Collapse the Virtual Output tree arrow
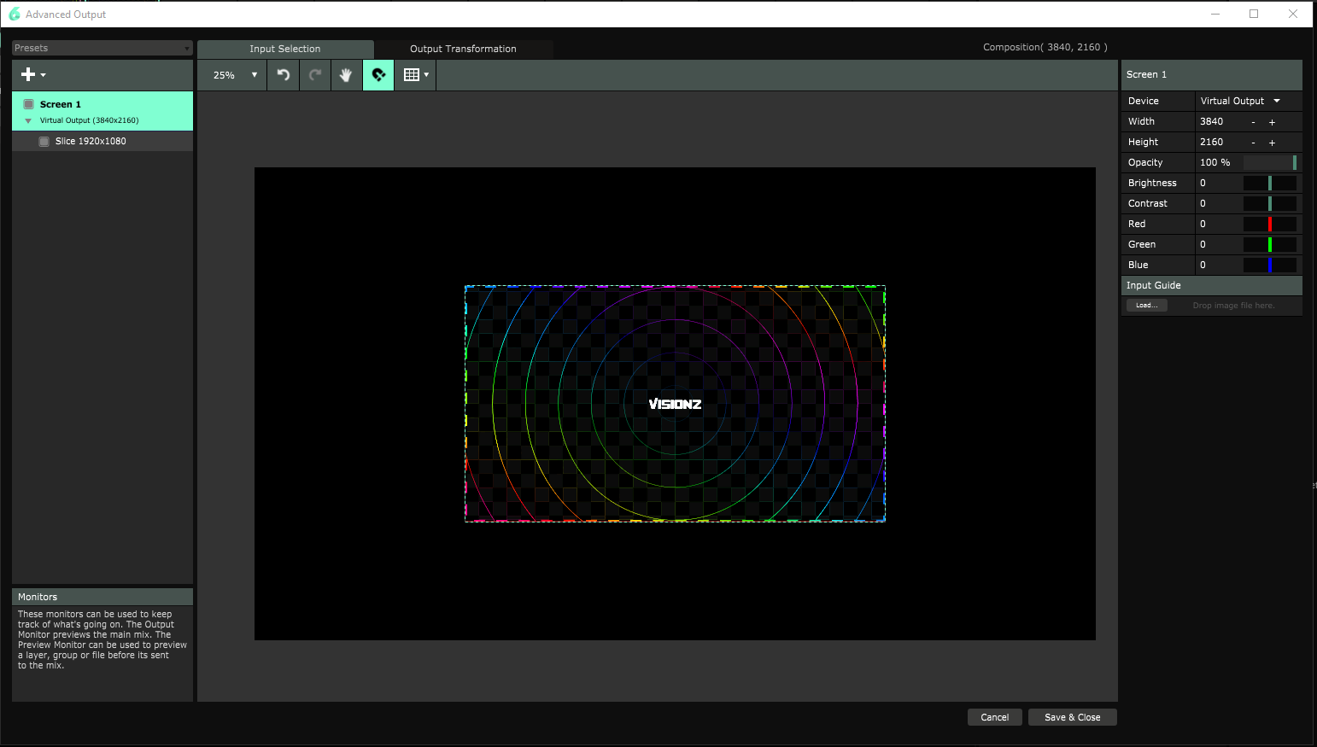1317x747 pixels. pyautogui.click(x=28, y=120)
